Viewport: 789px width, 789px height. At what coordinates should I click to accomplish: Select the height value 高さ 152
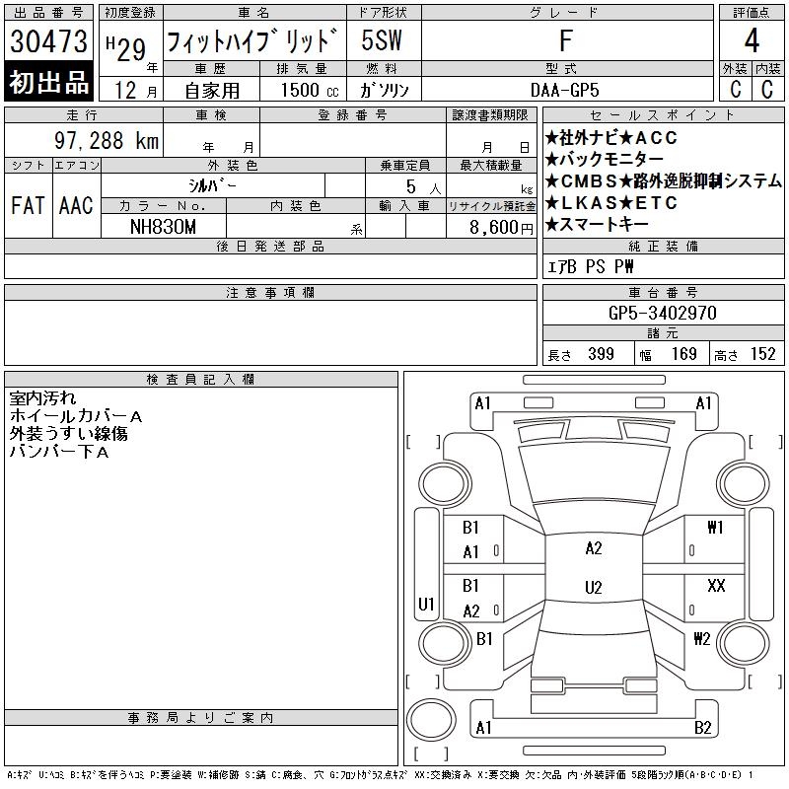[x=746, y=354]
